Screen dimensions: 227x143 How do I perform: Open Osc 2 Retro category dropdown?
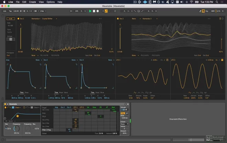tap(136, 19)
